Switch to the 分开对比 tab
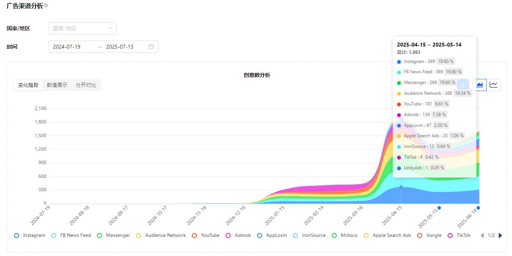The height and width of the screenshot is (256, 512). pyautogui.click(x=86, y=85)
